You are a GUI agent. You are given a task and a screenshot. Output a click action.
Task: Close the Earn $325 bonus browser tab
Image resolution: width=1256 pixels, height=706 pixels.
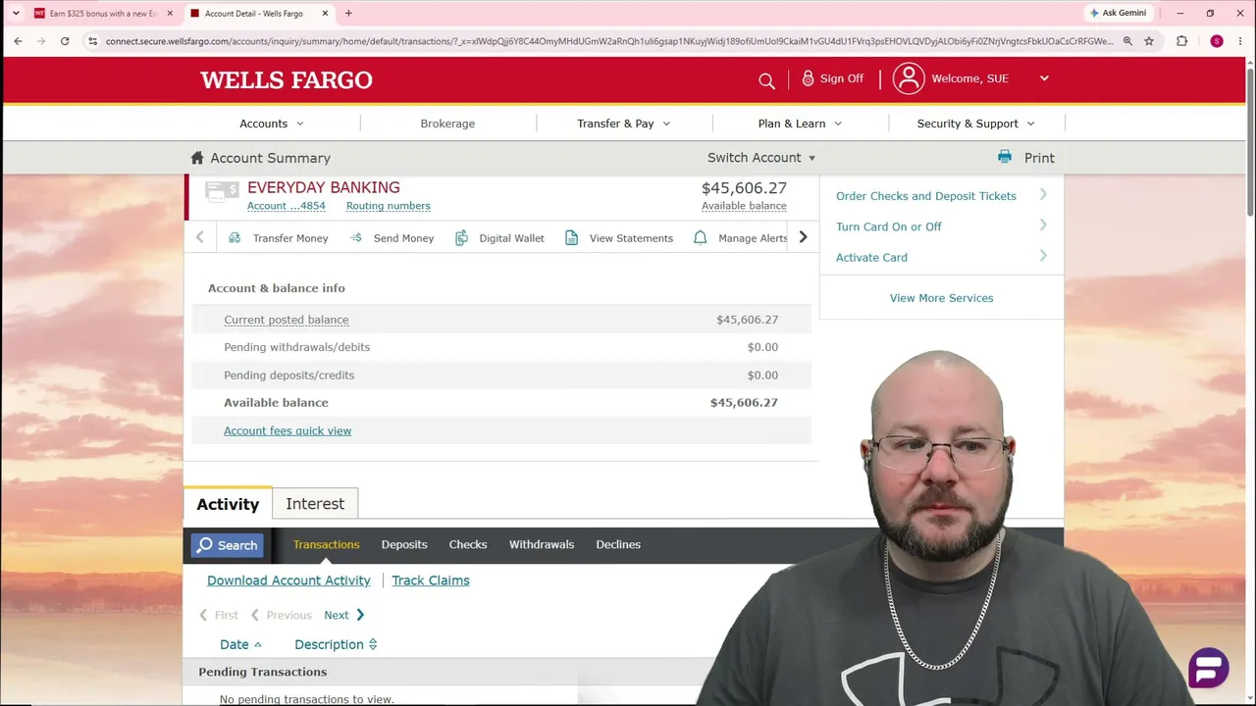[170, 14]
